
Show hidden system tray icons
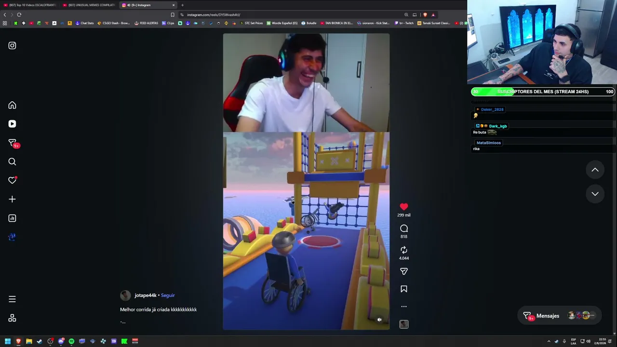click(549, 341)
